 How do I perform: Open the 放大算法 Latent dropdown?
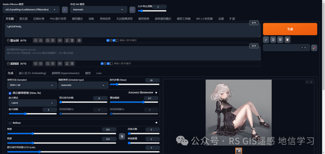pyautogui.click(x=33, y=103)
